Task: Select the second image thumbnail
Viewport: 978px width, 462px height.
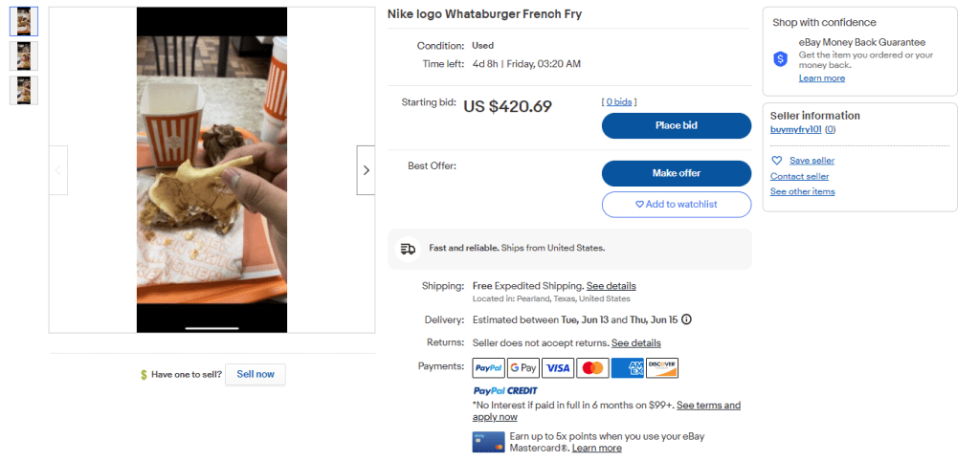Action: (x=23, y=55)
